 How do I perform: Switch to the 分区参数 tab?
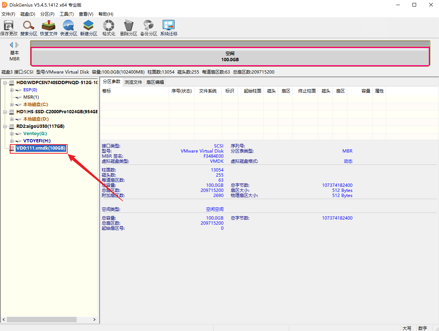pos(111,82)
